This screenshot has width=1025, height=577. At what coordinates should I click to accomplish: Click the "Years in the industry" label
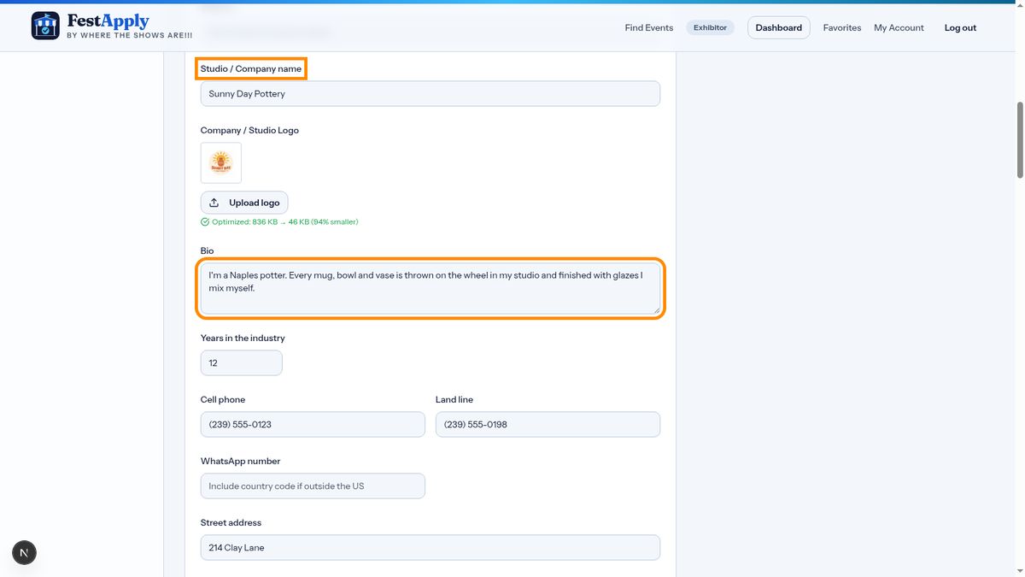[243, 339]
